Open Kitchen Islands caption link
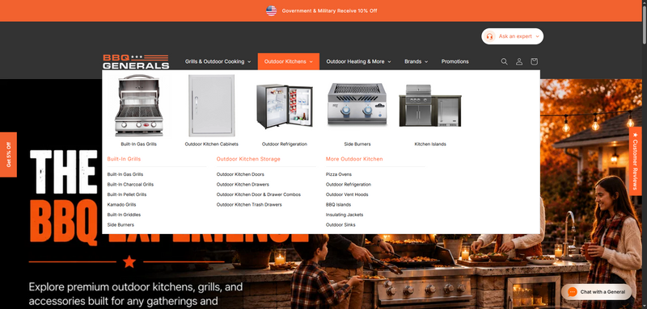 (x=430, y=144)
